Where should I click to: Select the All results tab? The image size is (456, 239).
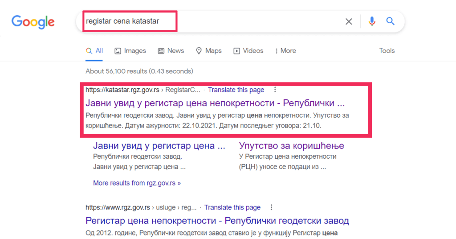pyautogui.click(x=94, y=51)
